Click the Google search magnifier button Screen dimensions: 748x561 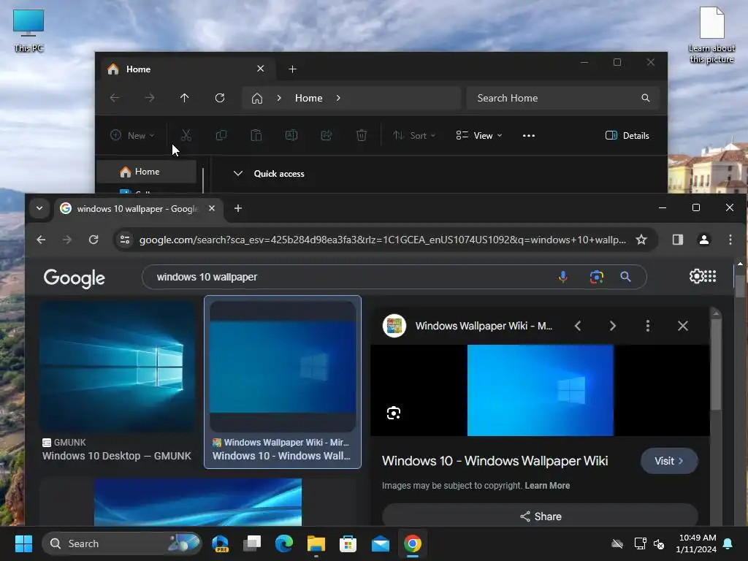click(625, 277)
